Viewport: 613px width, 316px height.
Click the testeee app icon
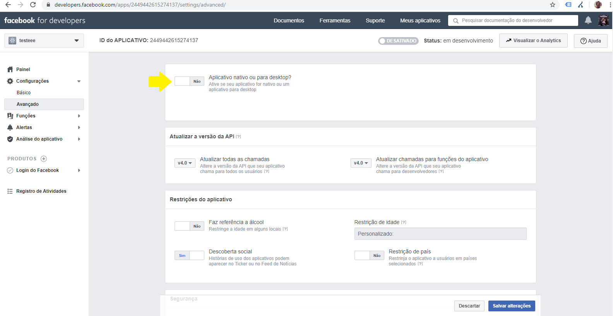point(12,41)
